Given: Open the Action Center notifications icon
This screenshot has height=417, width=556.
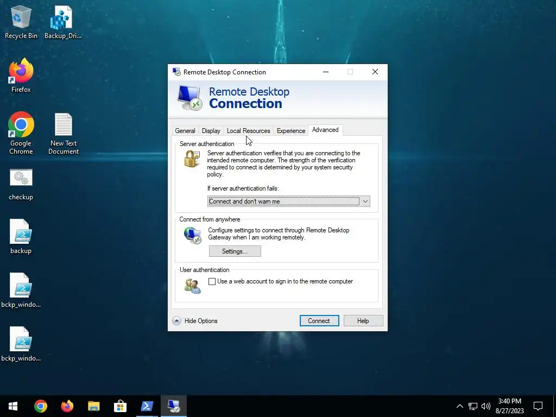Looking at the screenshot, I should click(538, 406).
